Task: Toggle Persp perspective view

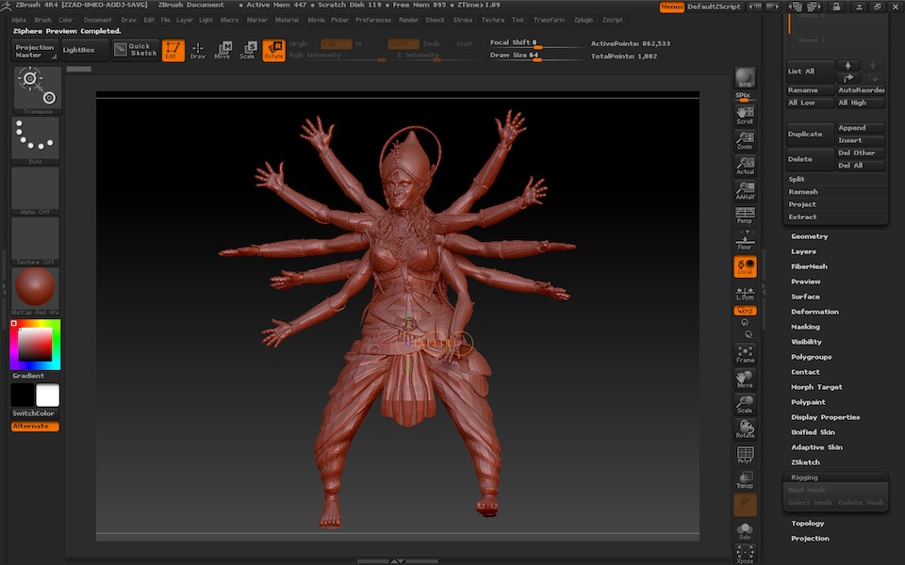Action: [745, 217]
